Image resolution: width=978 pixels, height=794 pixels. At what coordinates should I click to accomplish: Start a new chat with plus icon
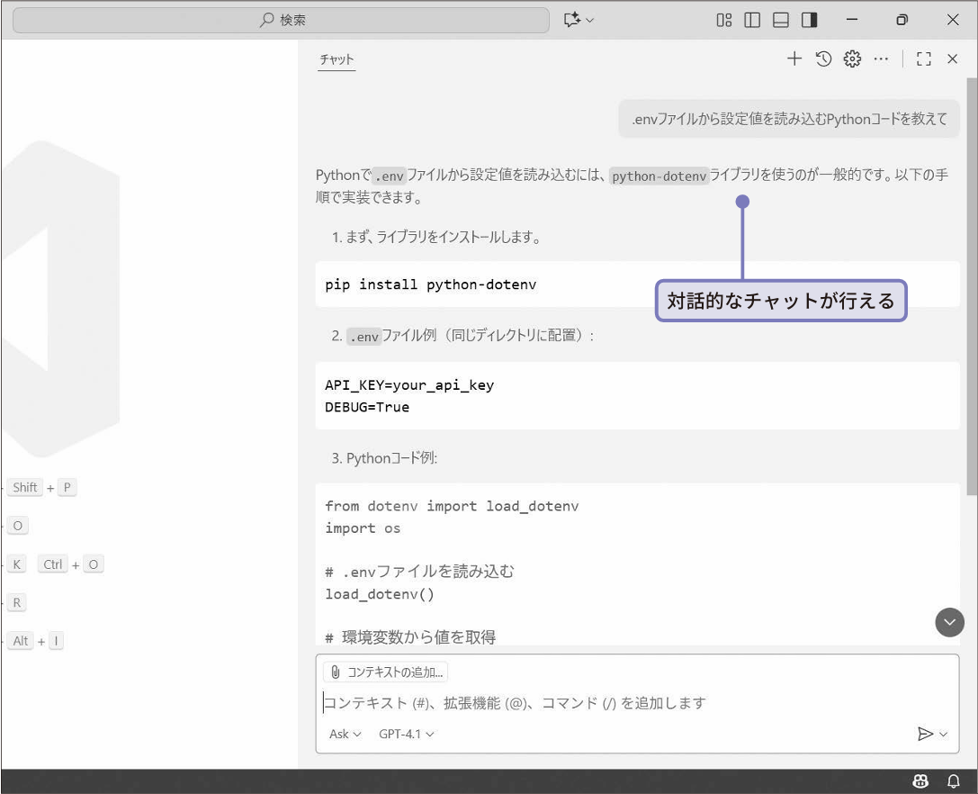tap(794, 59)
